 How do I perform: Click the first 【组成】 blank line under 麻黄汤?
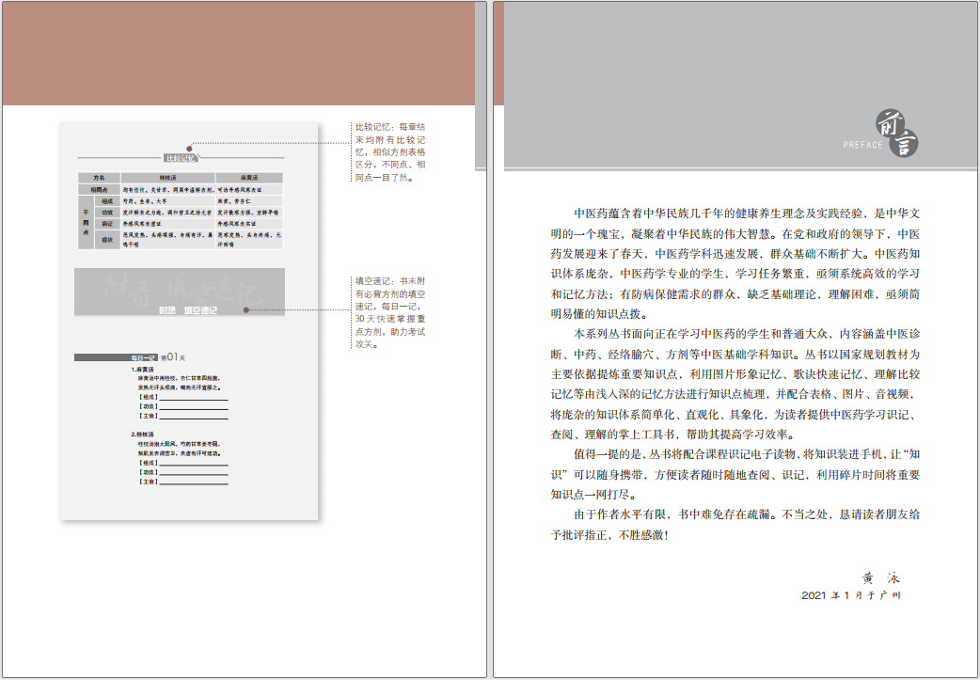pyautogui.click(x=193, y=398)
